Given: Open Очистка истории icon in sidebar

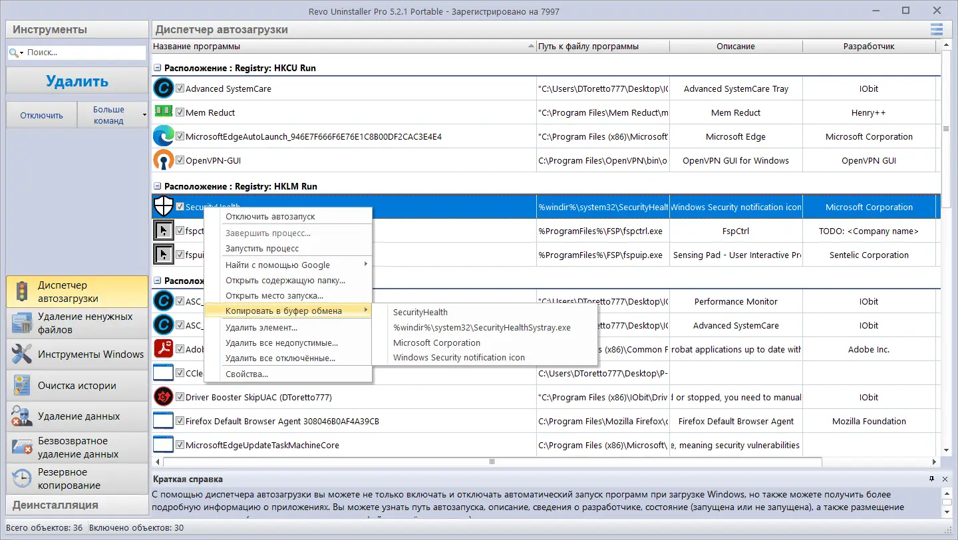Looking at the screenshot, I should point(22,386).
